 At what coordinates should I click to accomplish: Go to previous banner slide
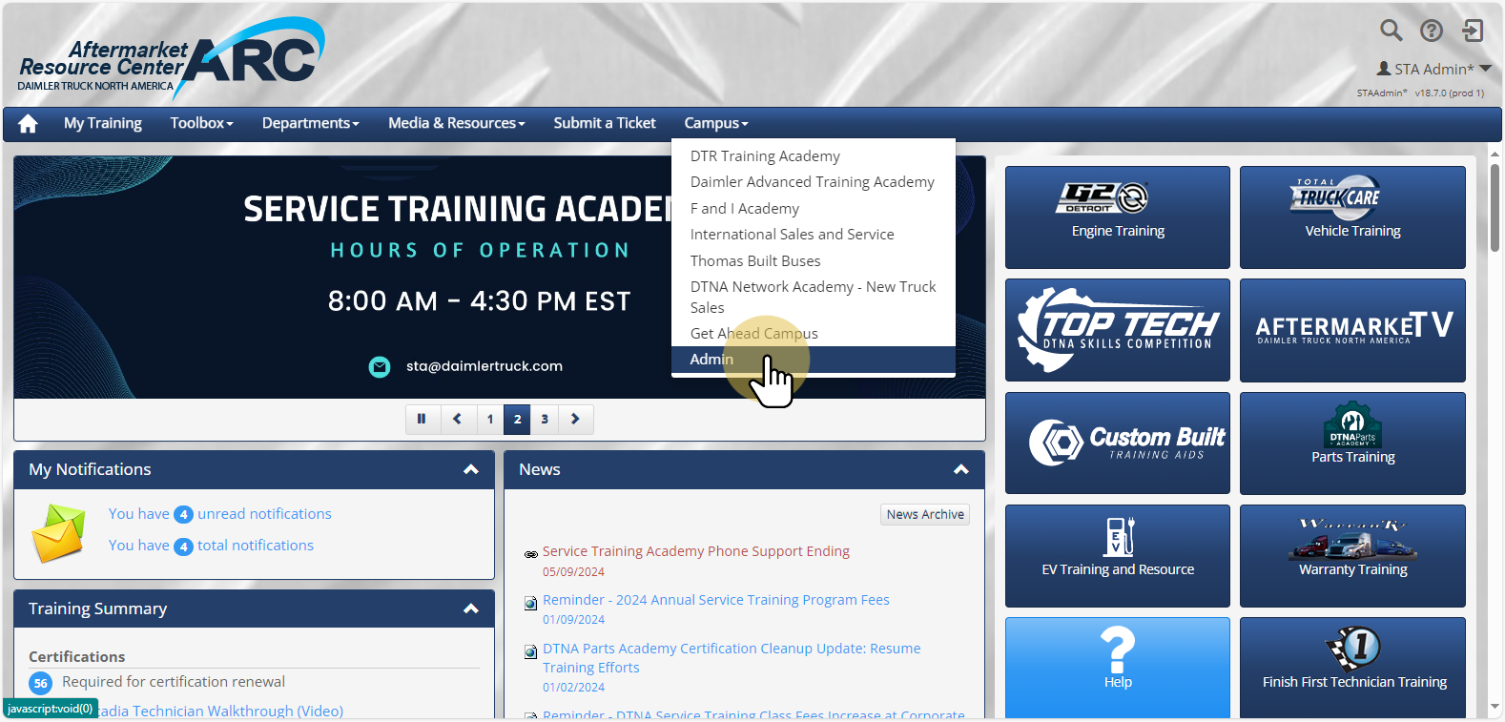pos(458,419)
